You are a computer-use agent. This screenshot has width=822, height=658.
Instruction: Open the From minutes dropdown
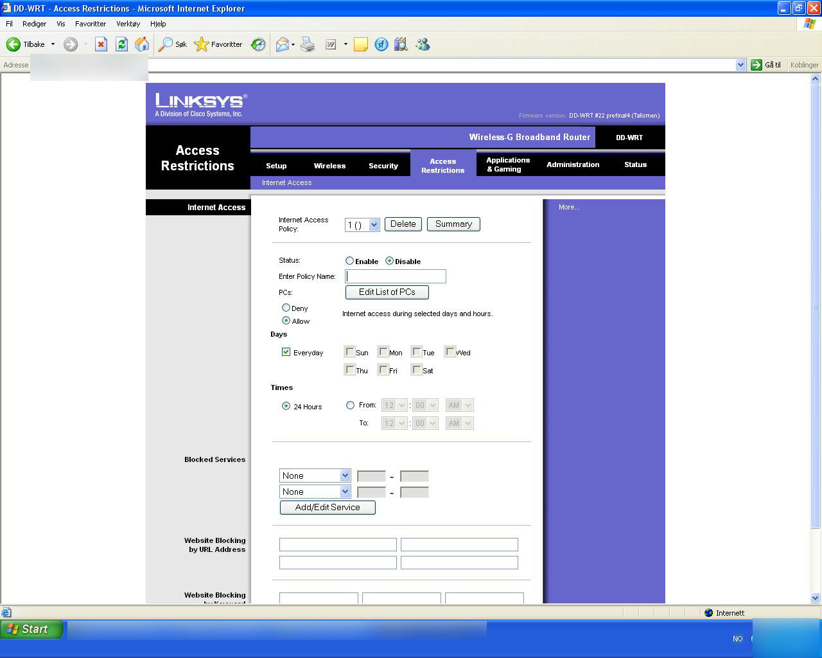pos(425,405)
